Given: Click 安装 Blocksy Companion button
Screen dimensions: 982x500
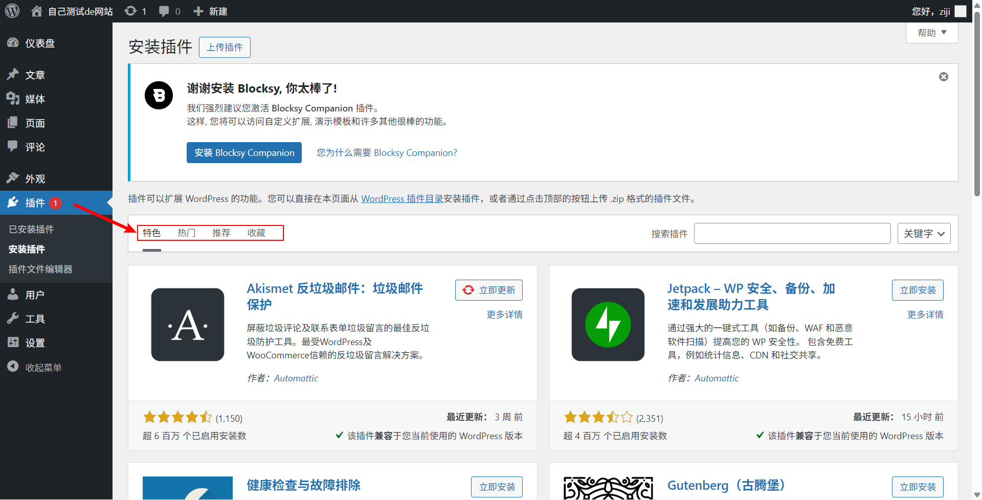Looking at the screenshot, I should tap(244, 153).
